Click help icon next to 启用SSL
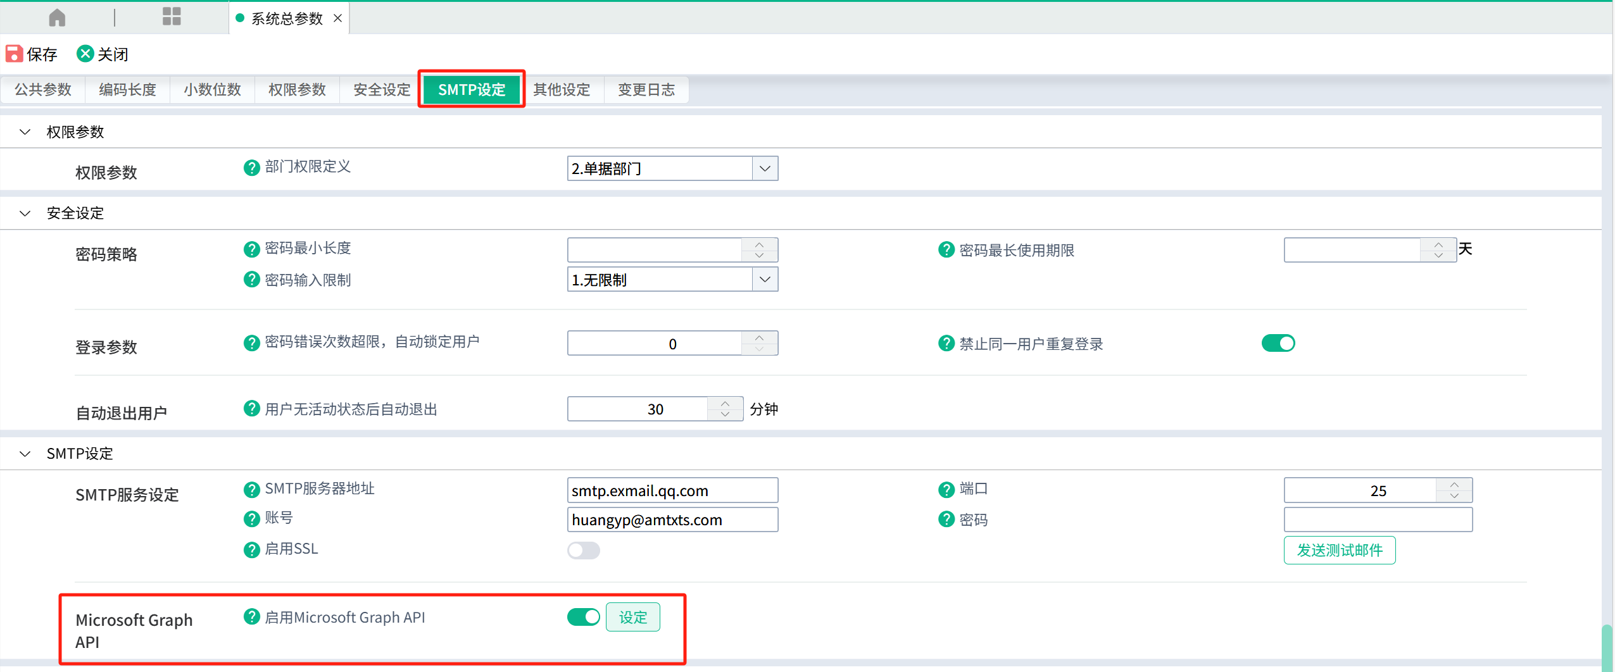 pos(251,550)
